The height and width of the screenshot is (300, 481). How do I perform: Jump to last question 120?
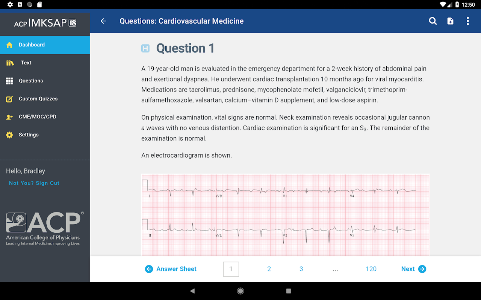click(x=371, y=269)
